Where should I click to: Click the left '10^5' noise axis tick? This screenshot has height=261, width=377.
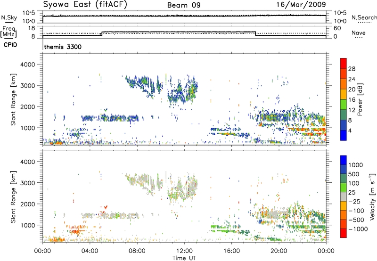click(29, 13)
